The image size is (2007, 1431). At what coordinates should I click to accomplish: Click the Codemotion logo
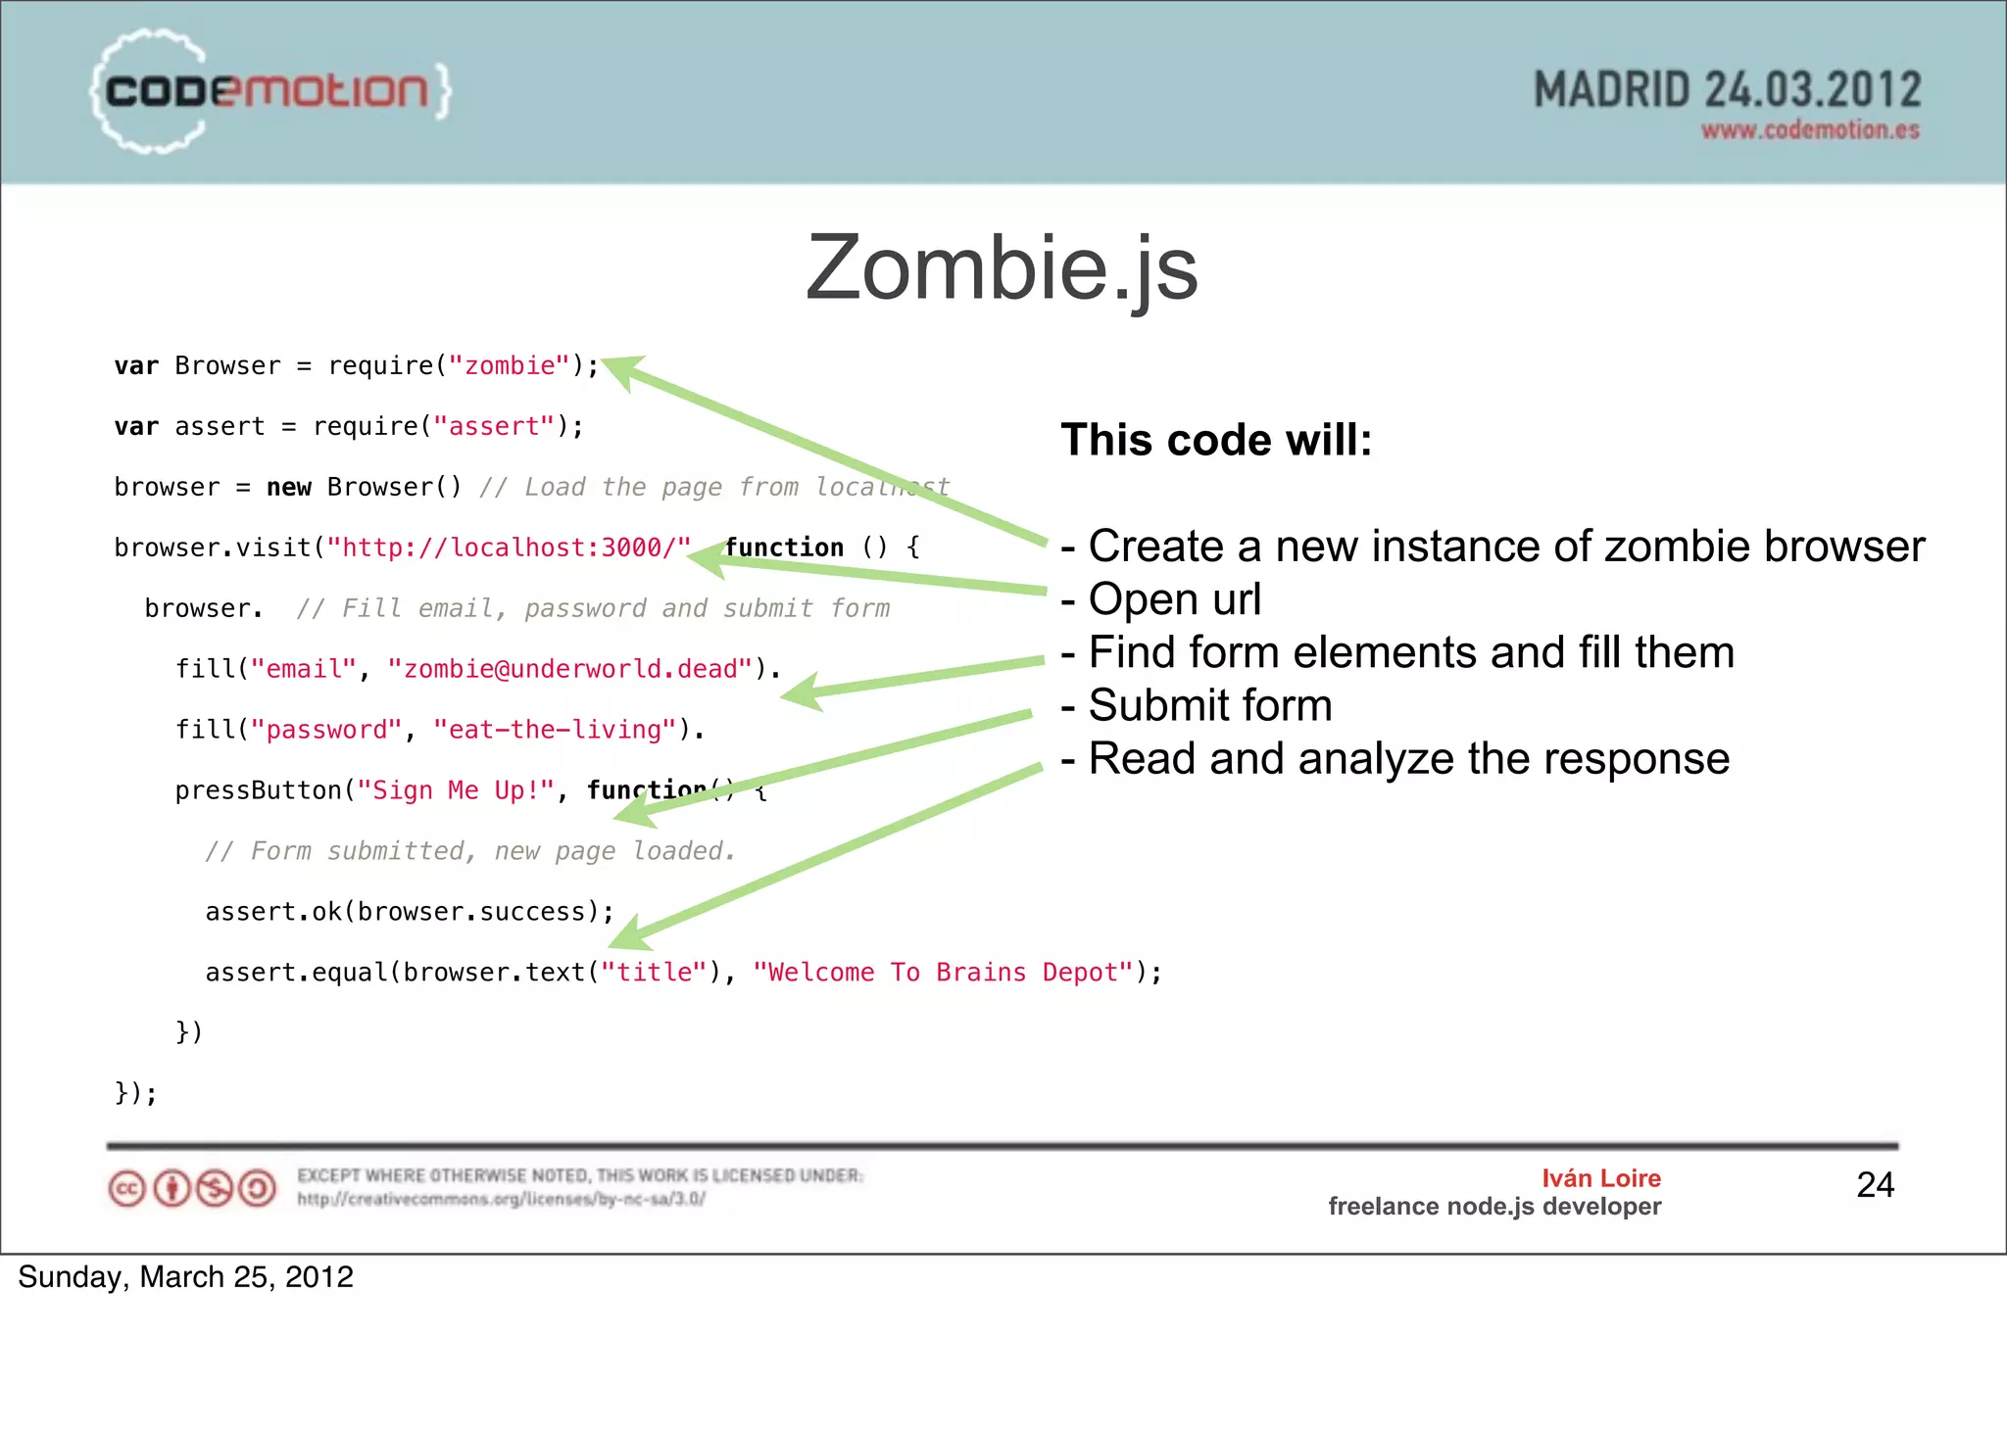point(270,91)
